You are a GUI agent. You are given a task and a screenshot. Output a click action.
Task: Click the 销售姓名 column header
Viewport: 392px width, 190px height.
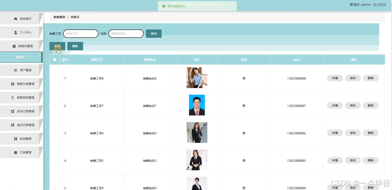pyautogui.click(x=150, y=60)
